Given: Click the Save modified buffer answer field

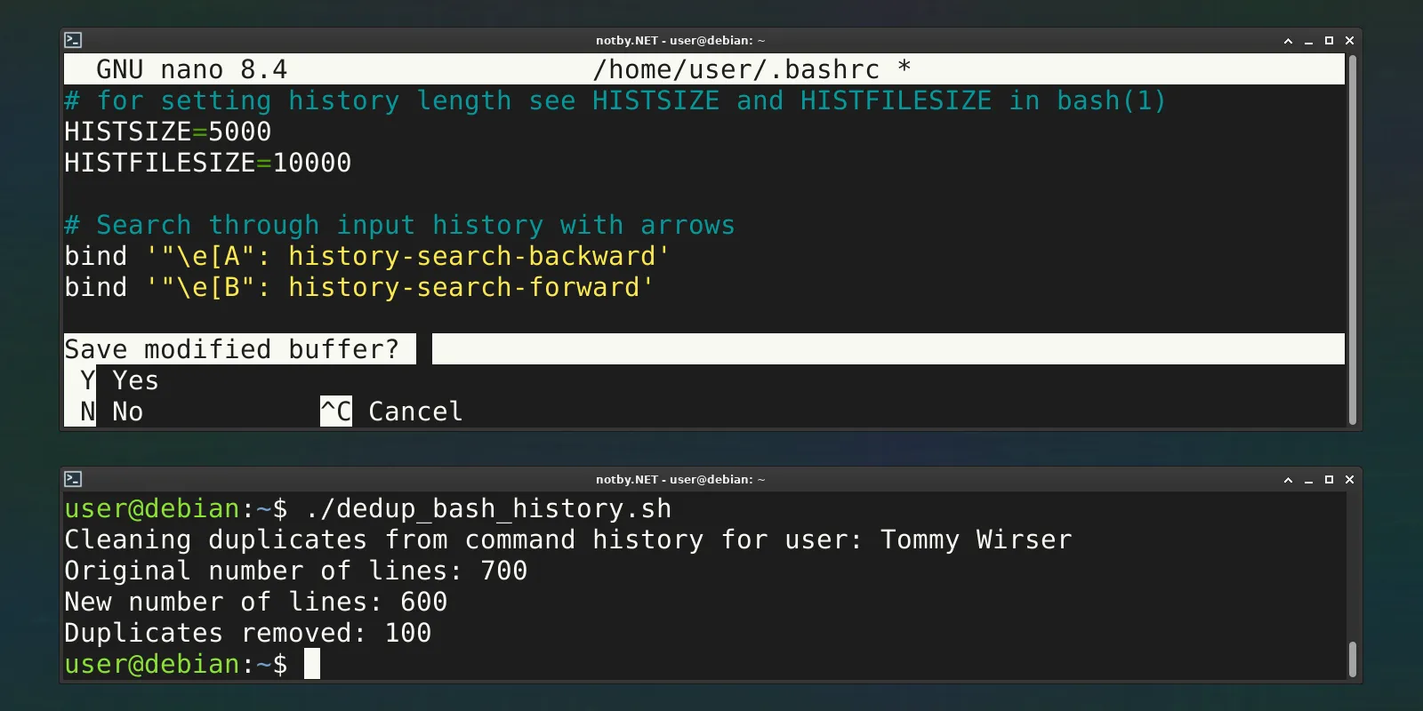Looking at the screenshot, I should tap(886, 349).
